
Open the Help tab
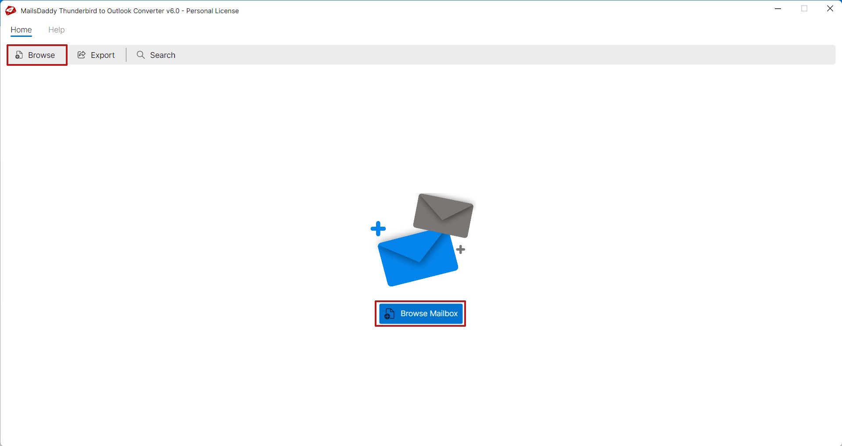pyautogui.click(x=56, y=29)
